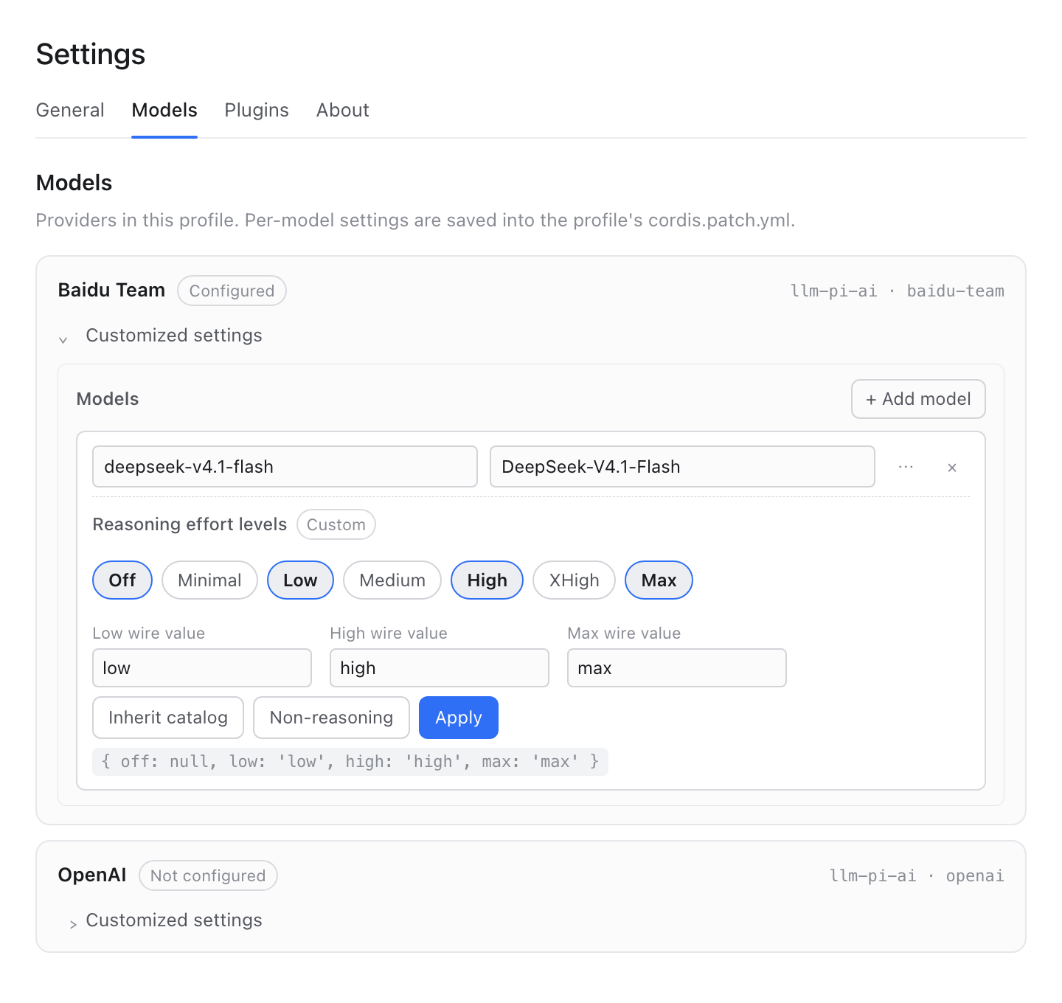Toggle the High reasoning level
This screenshot has width=1062, height=1003.
[487, 580]
